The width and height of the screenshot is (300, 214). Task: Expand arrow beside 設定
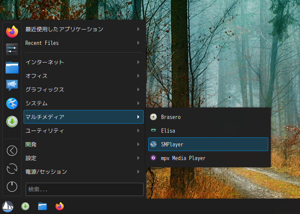pyautogui.click(x=138, y=158)
